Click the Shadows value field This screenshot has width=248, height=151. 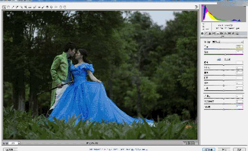click(239, 78)
